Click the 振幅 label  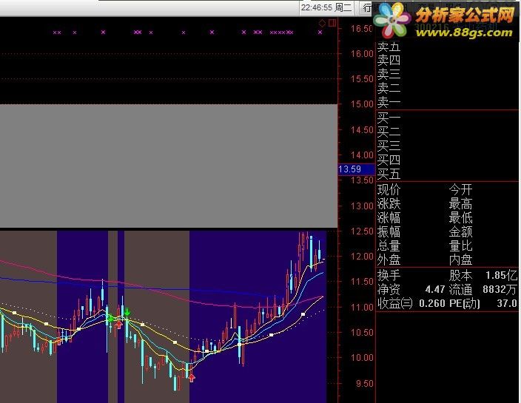pos(389,231)
